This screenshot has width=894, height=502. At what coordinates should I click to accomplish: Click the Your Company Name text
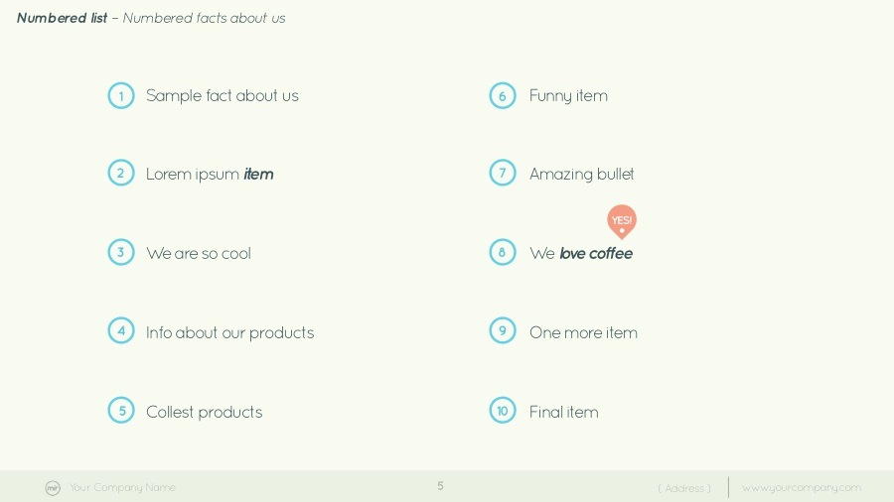122,488
